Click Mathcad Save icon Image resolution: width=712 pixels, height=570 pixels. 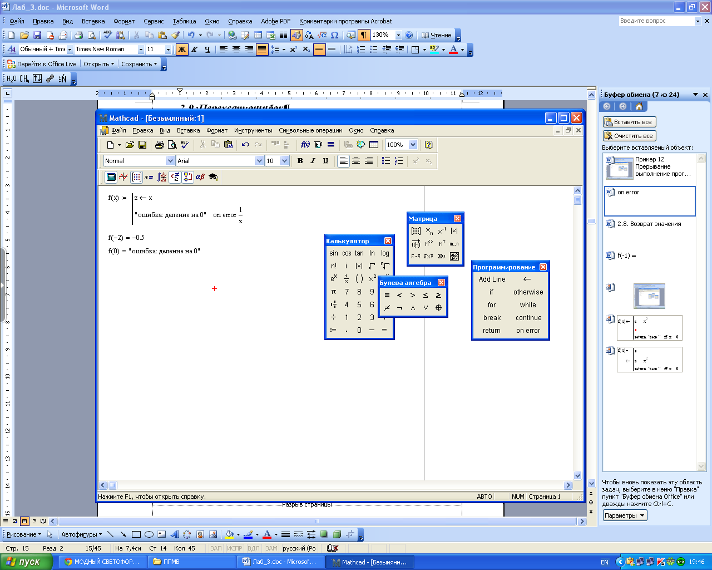point(142,145)
